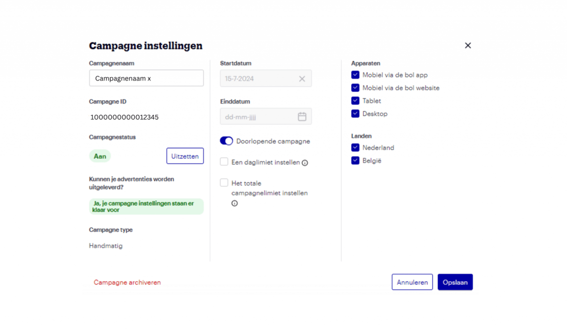
Task: Uncheck België under Landen
Action: (x=355, y=161)
